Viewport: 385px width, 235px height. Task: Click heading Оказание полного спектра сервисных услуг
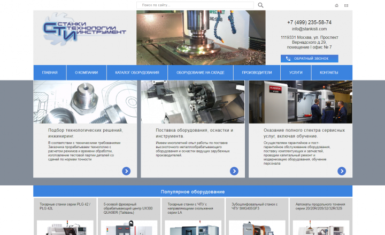pos(304,133)
